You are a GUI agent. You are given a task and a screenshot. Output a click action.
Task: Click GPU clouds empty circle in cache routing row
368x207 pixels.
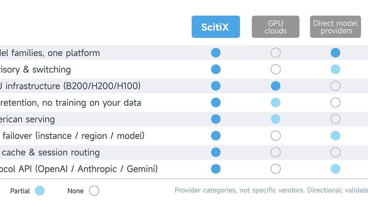[x=276, y=152]
